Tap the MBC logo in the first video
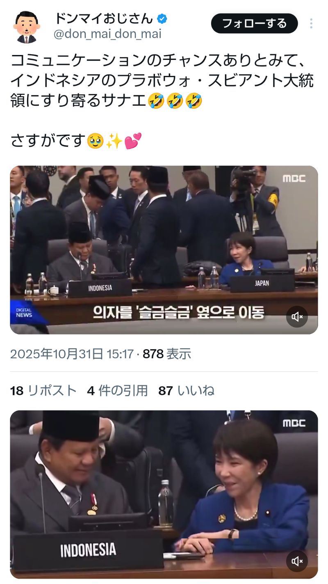The width and height of the screenshot is (328, 584). (294, 179)
